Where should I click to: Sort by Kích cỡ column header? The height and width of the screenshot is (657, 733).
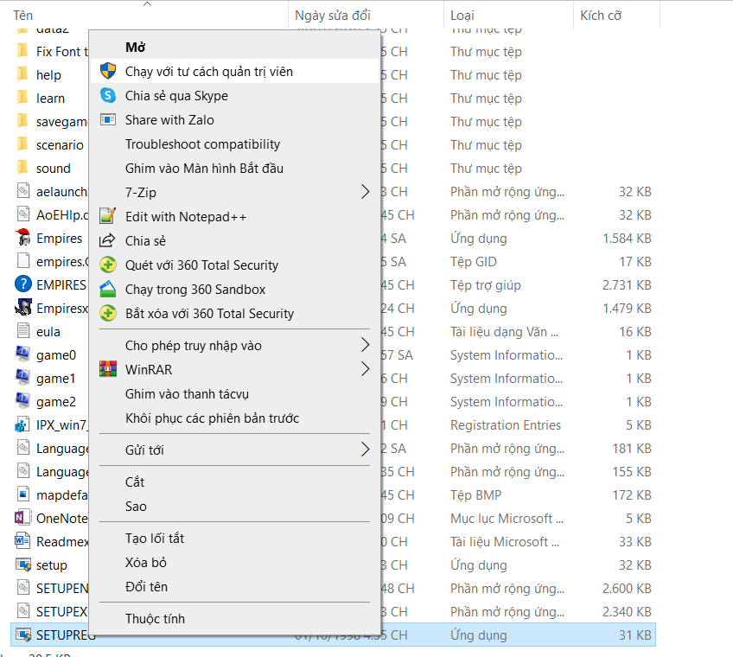[602, 15]
